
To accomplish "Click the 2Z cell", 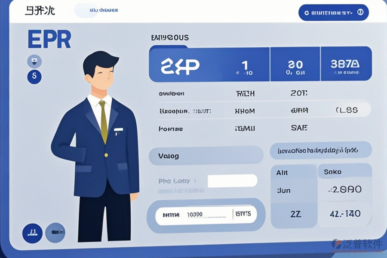I will [295, 214].
